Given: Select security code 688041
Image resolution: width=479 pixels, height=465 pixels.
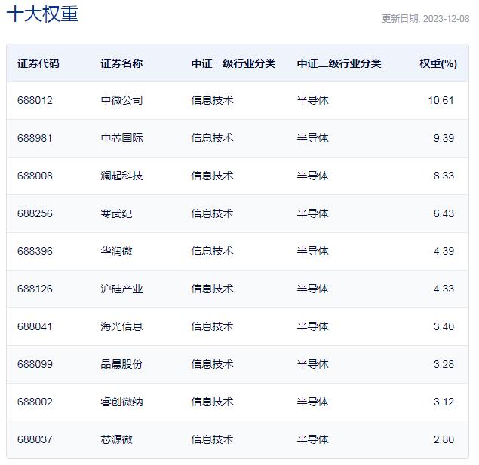Looking at the screenshot, I should tap(35, 326).
